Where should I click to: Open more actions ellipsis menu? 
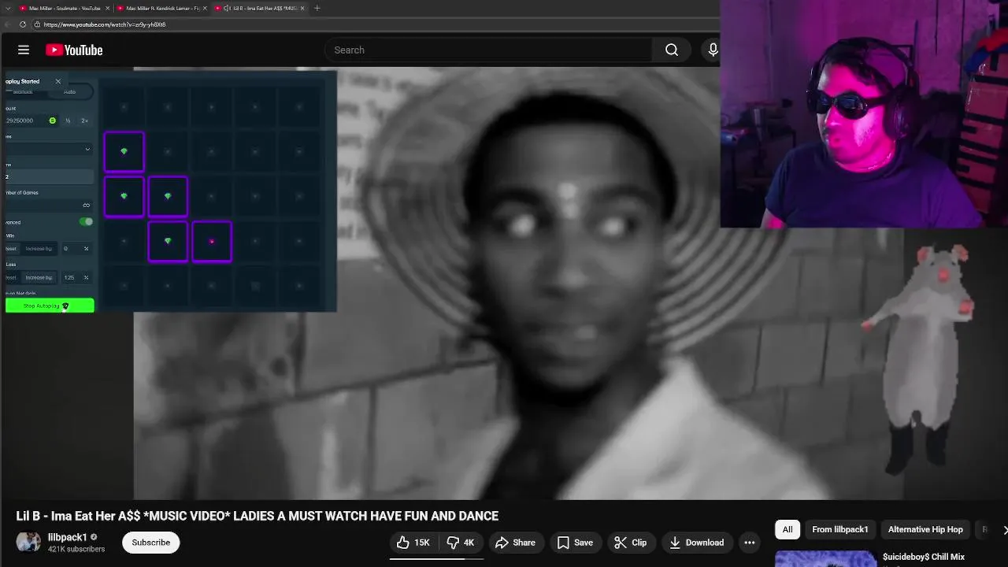(x=750, y=543)
